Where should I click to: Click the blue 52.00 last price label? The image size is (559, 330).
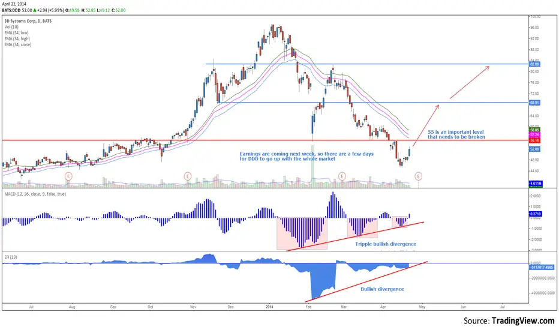pyautogui.click(x=535, y=149)
